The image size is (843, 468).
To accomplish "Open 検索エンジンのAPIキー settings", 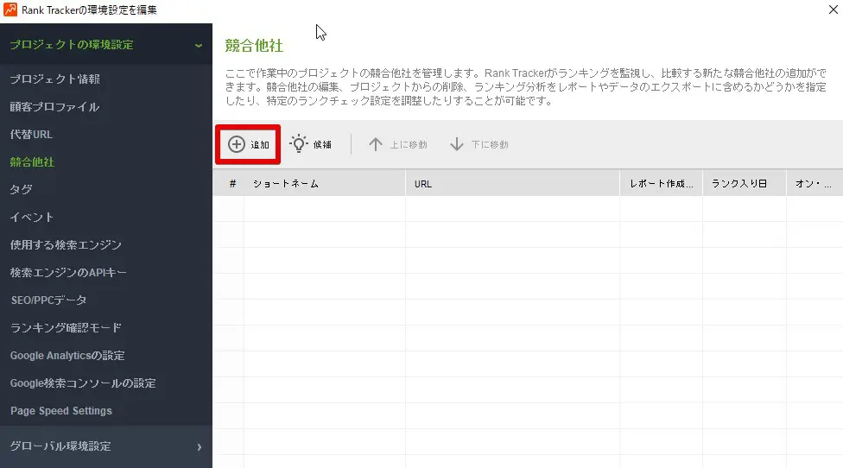I will point(68,273).
